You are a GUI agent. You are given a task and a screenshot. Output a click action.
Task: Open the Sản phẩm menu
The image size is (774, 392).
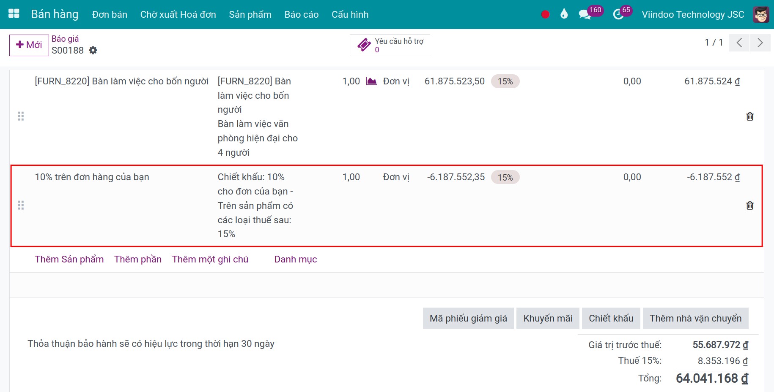(x=250, y=14)
